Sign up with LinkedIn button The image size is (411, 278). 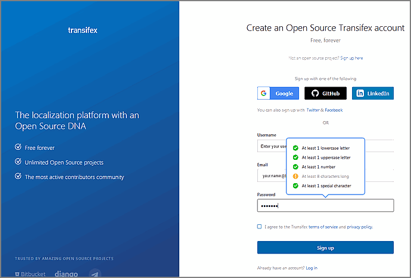coord(373,93)
